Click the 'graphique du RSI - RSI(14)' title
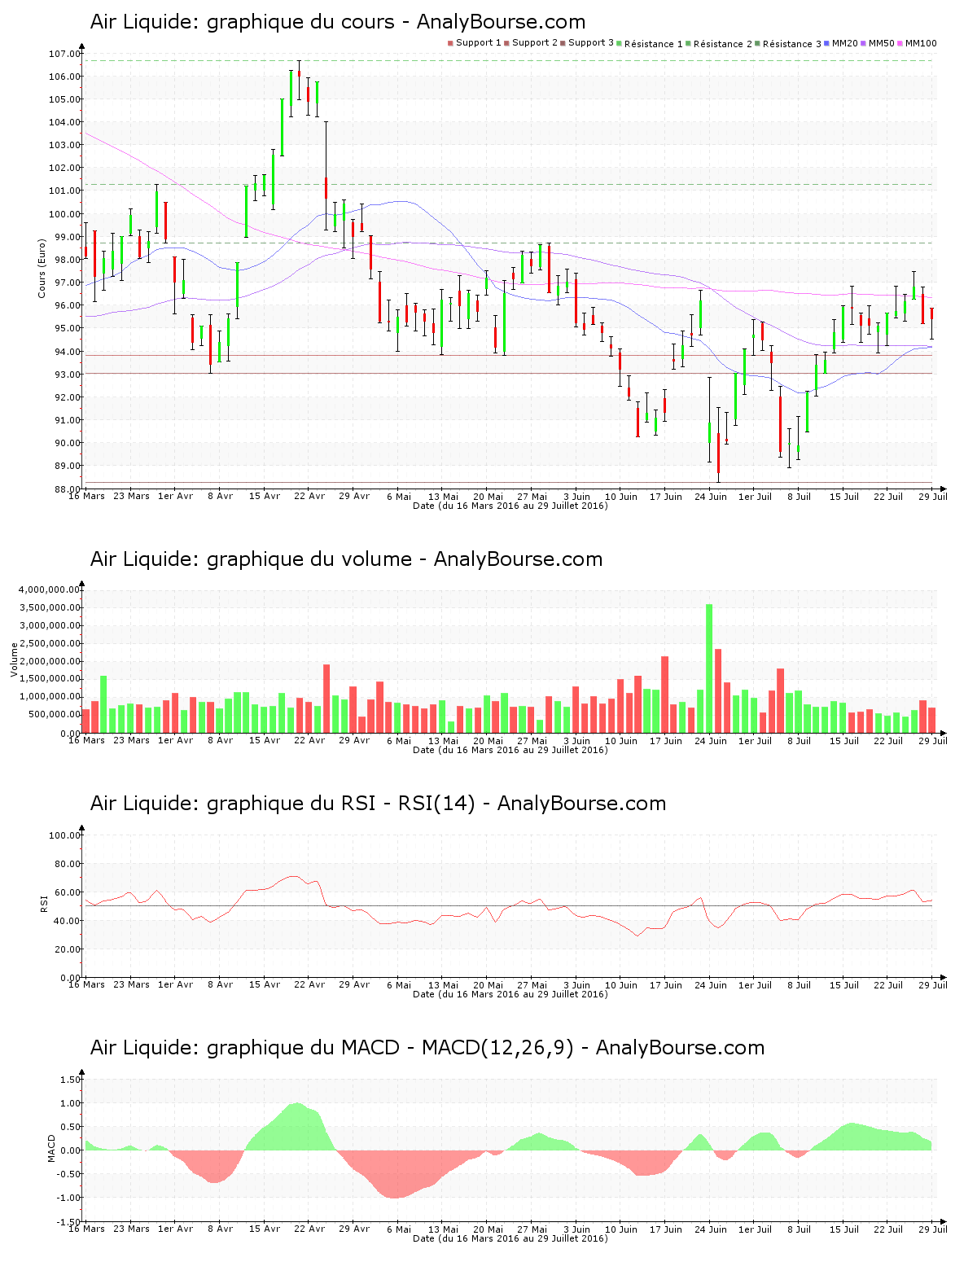Screen dimensions: 977x1262 [378, 804]
